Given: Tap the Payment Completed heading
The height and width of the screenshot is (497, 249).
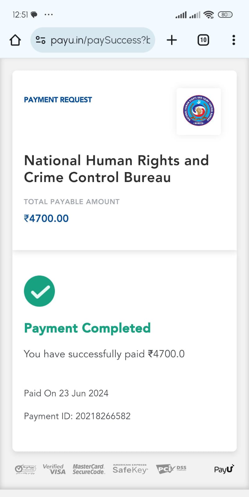Looking at the screenshot, I should (87, 328).
